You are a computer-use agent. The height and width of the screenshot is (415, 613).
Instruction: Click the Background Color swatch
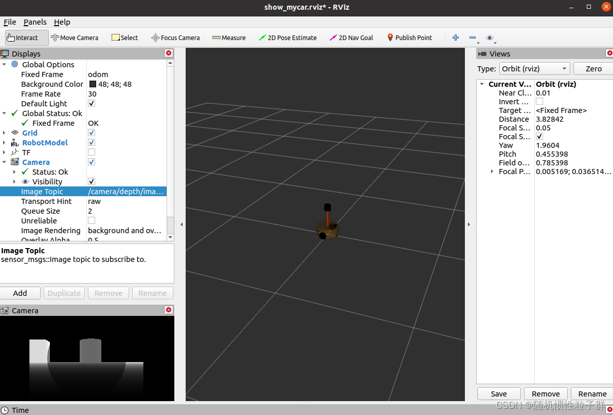click(x=93, y=84)
